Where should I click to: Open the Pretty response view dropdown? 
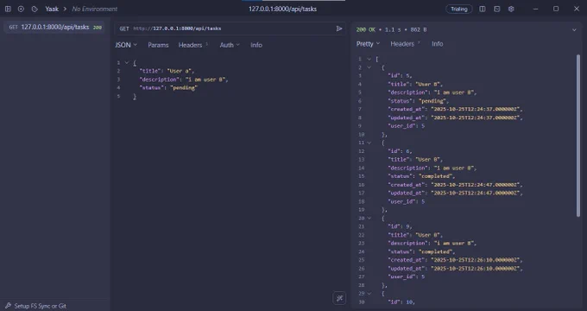[x=368, y=44]
